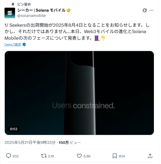Like the post with heart icon

79,156
